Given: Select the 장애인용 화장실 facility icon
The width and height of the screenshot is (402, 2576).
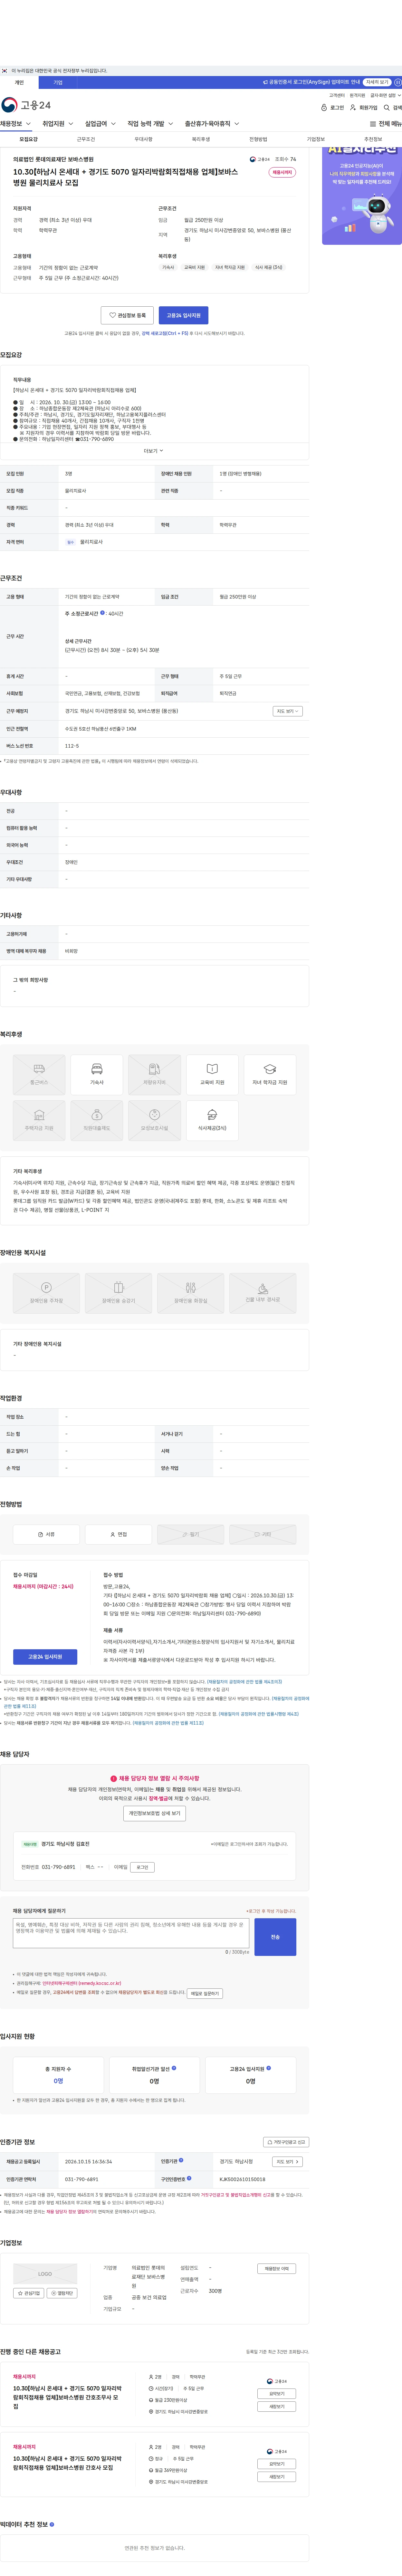Looking at the screenshot, I should click(190, 1293).
